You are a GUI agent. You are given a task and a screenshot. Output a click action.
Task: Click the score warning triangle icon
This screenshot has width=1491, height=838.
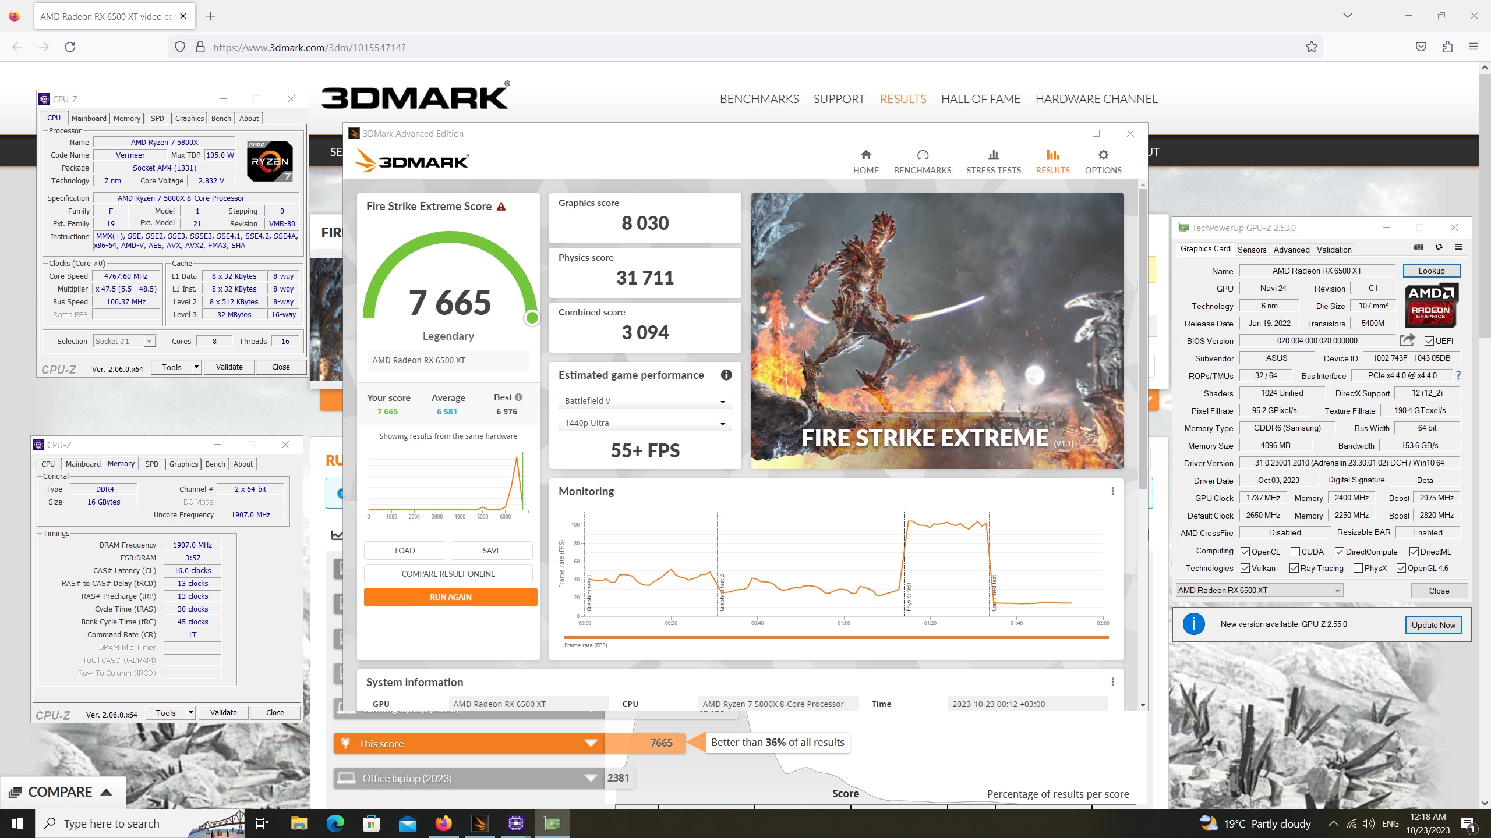click(x=501, y=207)
